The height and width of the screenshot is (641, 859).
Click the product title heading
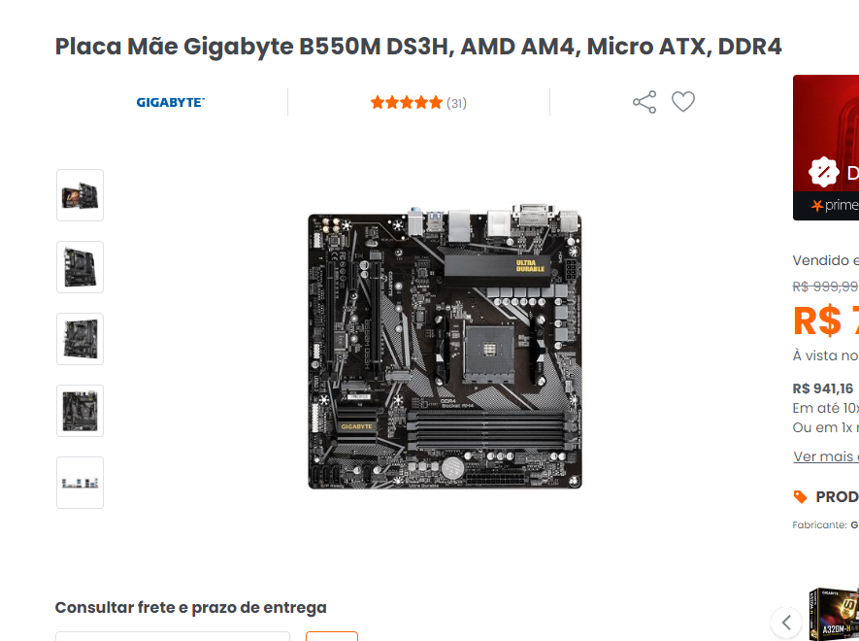418,47
